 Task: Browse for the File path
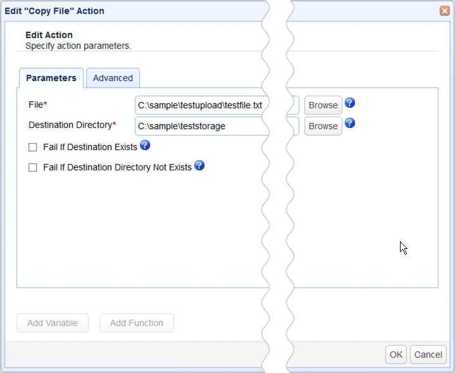[323, 105]
